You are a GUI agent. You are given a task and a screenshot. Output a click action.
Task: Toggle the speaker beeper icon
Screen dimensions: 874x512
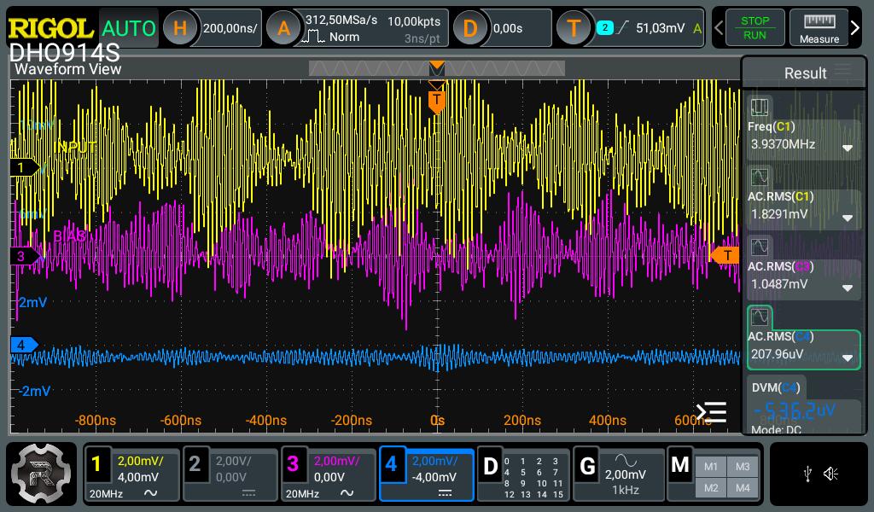click(x=831, y=474)
